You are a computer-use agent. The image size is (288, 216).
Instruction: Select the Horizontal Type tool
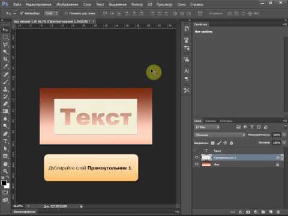point(5,142)
